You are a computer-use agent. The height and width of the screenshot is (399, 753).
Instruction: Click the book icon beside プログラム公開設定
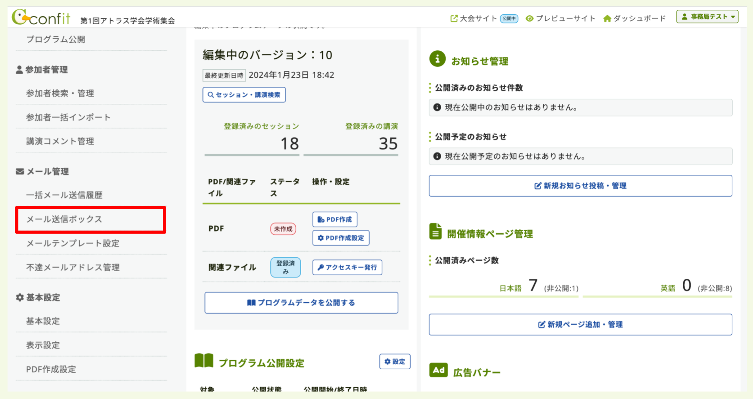coord(204,362)
